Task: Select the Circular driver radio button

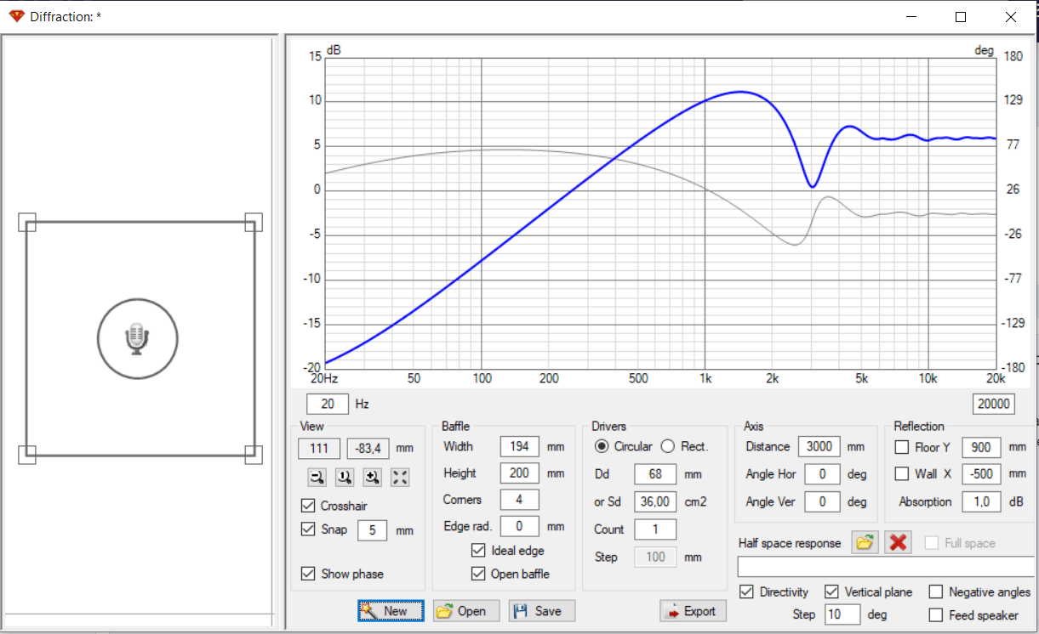Action: (x=602, y=446)
